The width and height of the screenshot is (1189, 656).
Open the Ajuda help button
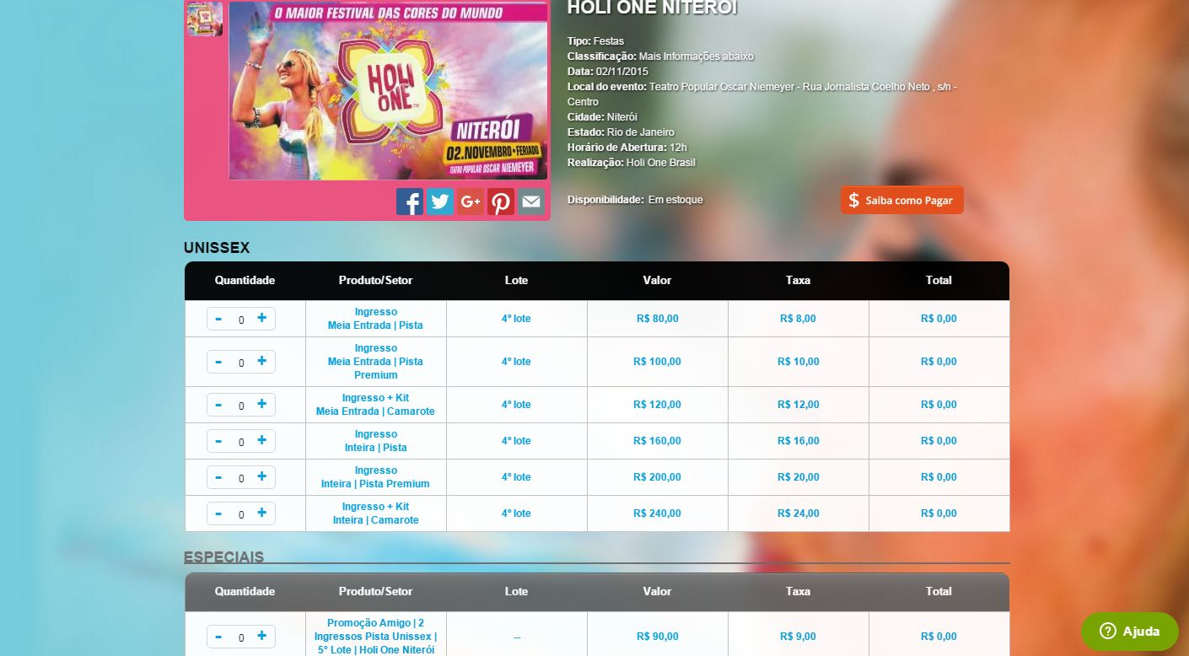[1130, 631]
